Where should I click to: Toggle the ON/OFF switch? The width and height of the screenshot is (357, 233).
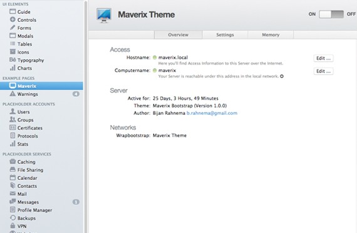[x=331, y=14]
